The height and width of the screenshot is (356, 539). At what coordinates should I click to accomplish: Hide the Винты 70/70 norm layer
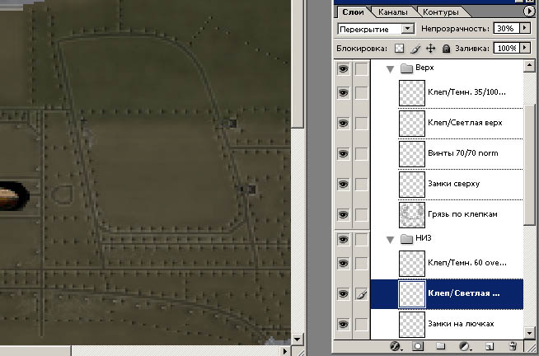(x=343, y=153)
